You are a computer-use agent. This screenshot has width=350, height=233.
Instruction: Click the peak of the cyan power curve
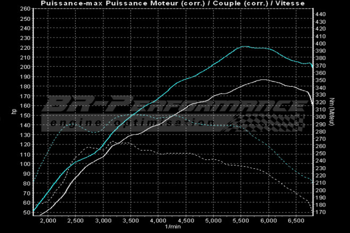click(244, 47)
